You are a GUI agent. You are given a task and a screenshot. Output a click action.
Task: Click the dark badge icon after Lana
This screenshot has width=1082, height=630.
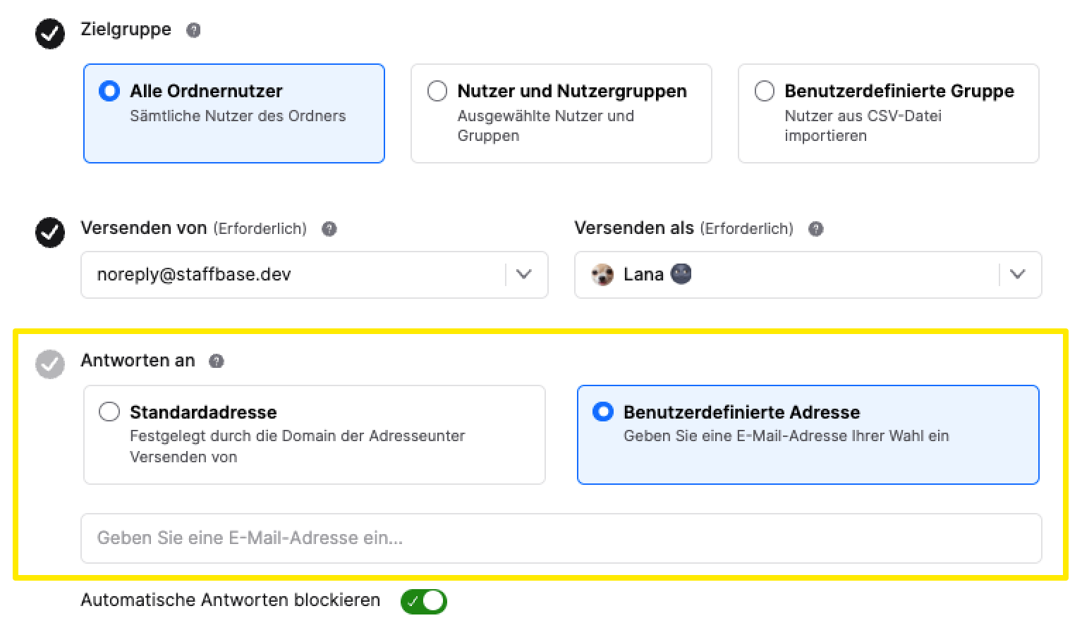pyautogui.click(x=681, y=273)
